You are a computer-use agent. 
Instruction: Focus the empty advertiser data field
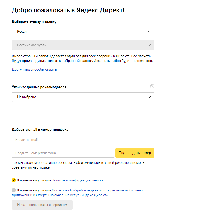coord(83,111)
